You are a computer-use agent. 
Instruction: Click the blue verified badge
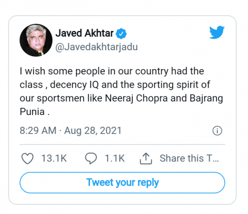tap(121, 34)
